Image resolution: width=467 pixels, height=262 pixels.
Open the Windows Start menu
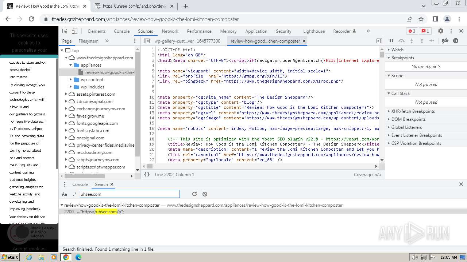coord(10,257)
